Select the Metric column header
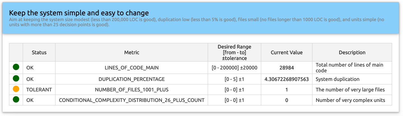 pyautogui.click(x=132, y=52)
